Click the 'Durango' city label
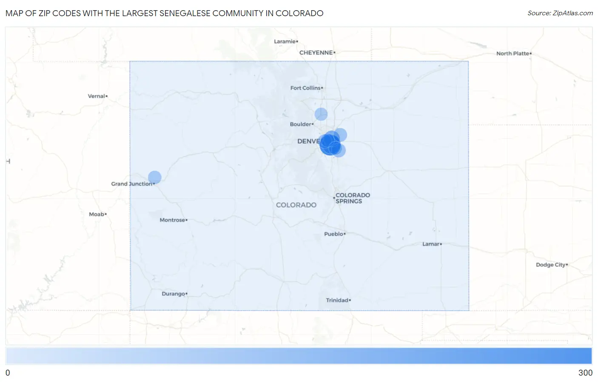This screenshot has width=598, height=382. (x=173, y=294)
